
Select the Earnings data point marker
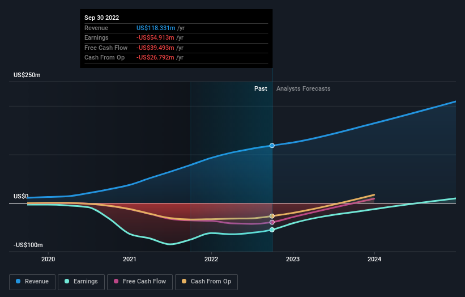pos(272,230)
